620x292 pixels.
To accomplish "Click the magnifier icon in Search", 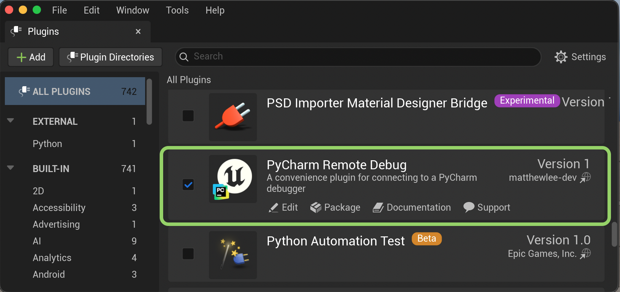I will (184, 57).
